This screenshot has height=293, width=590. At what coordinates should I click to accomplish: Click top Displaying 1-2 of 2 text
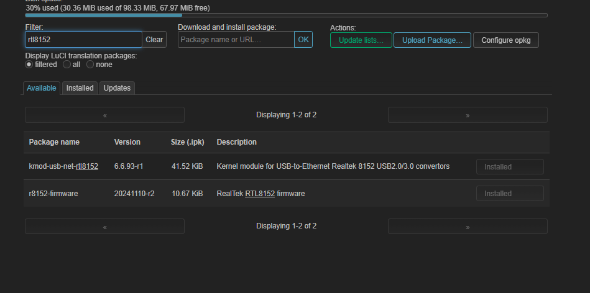tap(287, 115)
